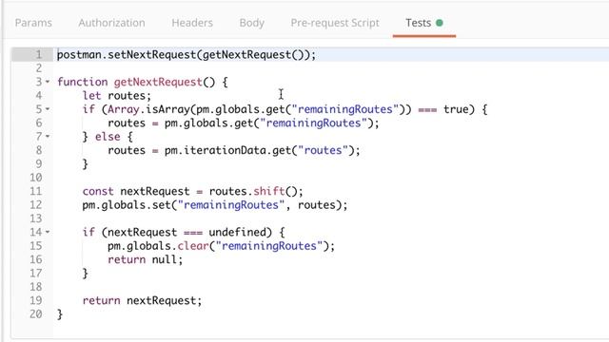Viewport: 609px width, 342px height.
Task: Click 'clear' method on line 15
Action: click(x=193, y=246)
